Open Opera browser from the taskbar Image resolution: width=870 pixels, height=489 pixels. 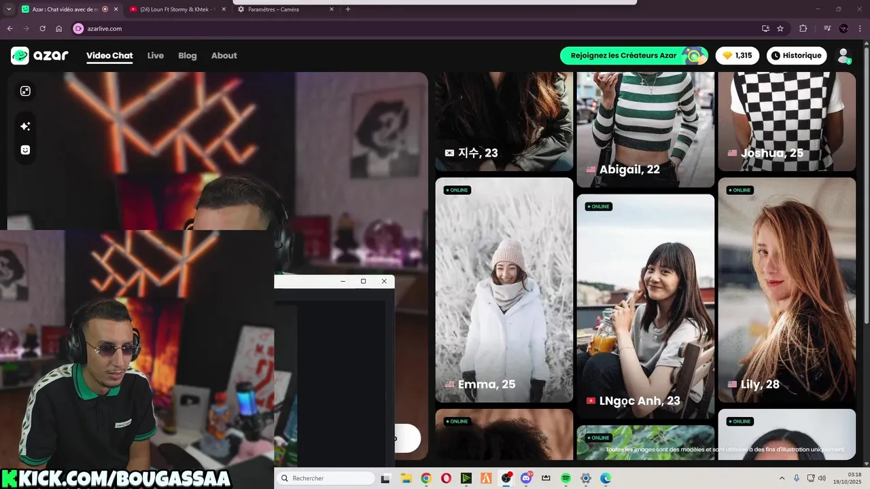point(446,478)
